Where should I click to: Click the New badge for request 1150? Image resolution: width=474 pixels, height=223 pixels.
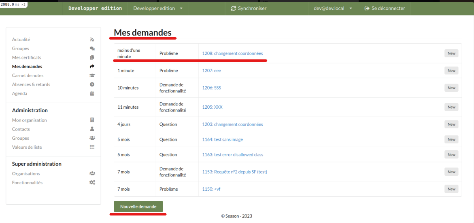click(451, 189)
